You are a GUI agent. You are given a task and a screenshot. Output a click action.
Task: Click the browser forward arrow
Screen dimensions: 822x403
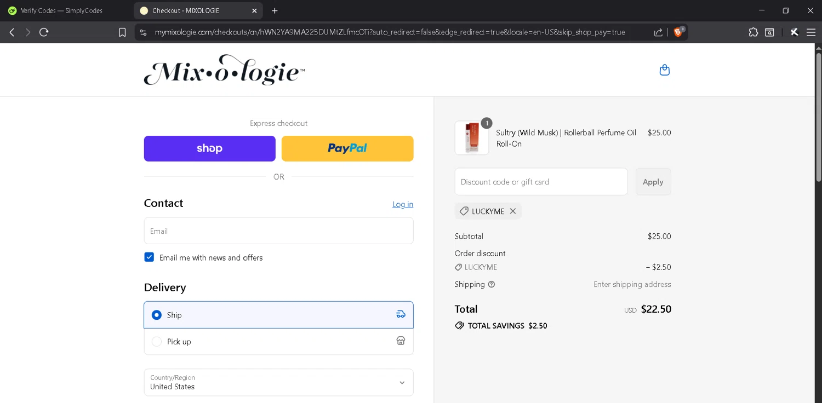click(x=27, y=32)
